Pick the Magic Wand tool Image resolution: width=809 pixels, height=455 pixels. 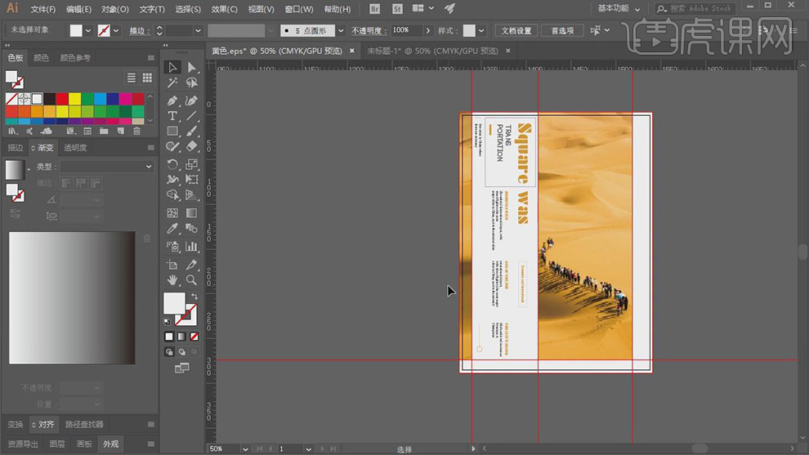[x=172, y=83]
